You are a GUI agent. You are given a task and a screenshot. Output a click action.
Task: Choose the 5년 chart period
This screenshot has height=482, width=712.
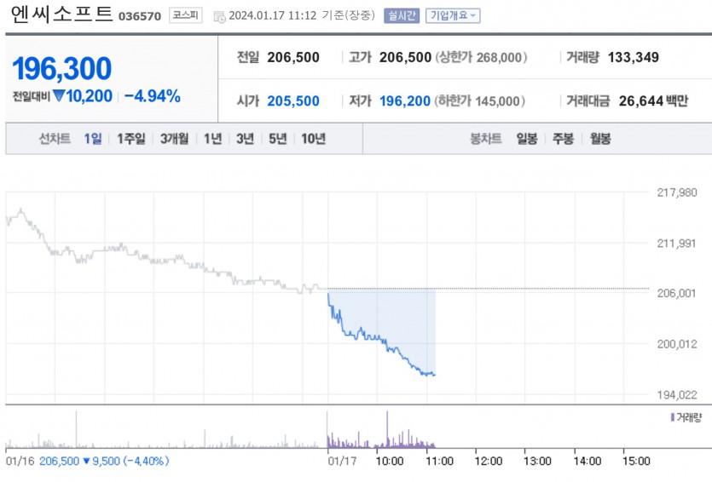[278, 139]
